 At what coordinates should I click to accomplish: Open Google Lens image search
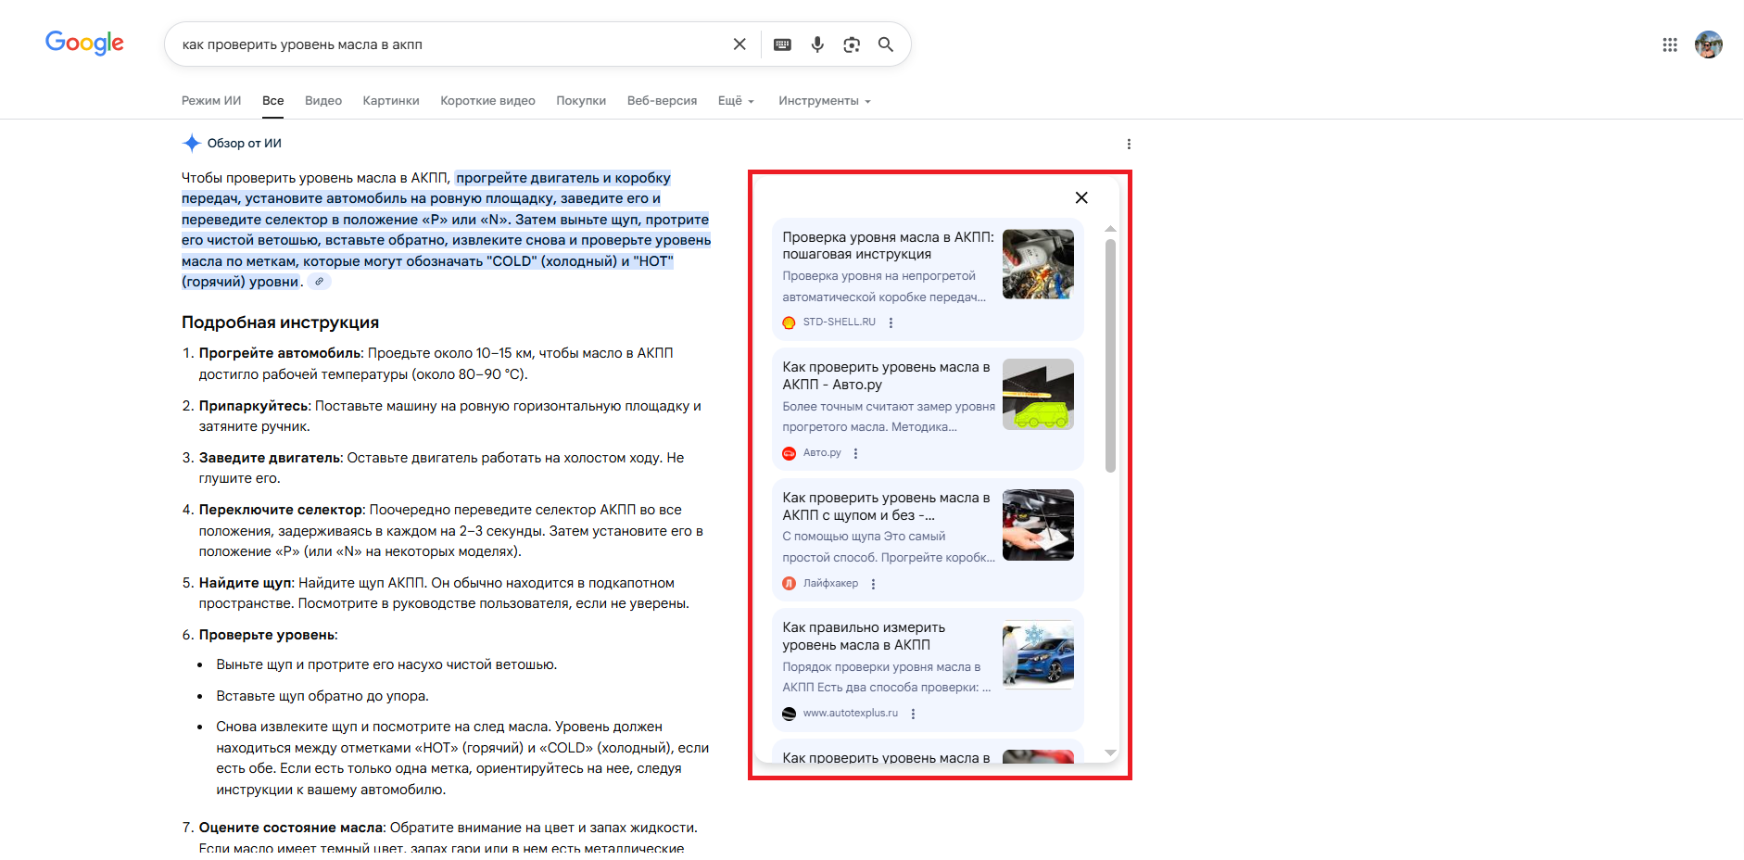[852, 44]
